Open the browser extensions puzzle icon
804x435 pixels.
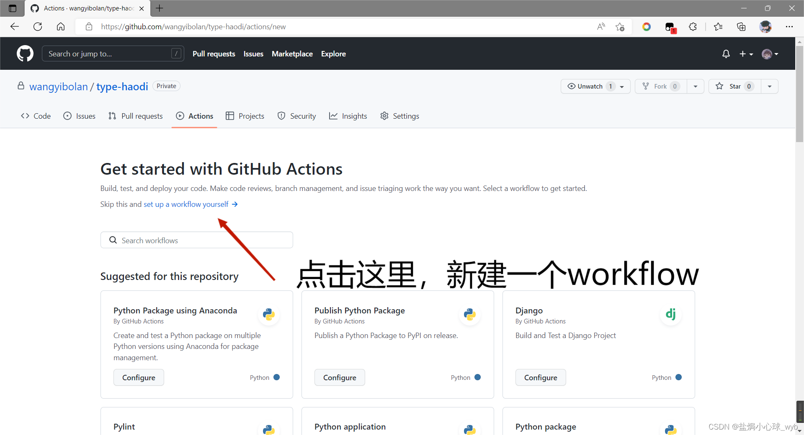pos(693,27)
